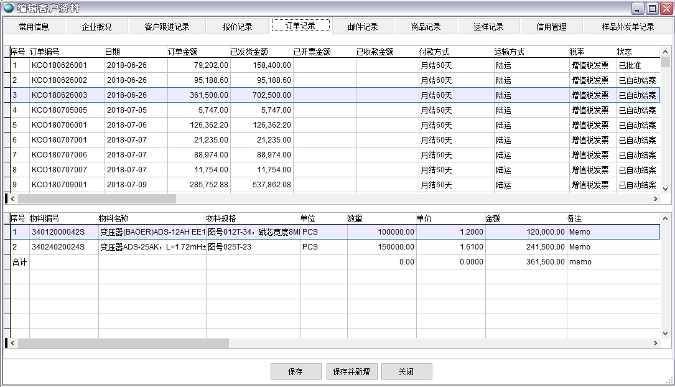Image resolution: width=675 pixels, height=387 pixels.
Task: Select order row KCO180626001
Action: (x=59, y=65)
